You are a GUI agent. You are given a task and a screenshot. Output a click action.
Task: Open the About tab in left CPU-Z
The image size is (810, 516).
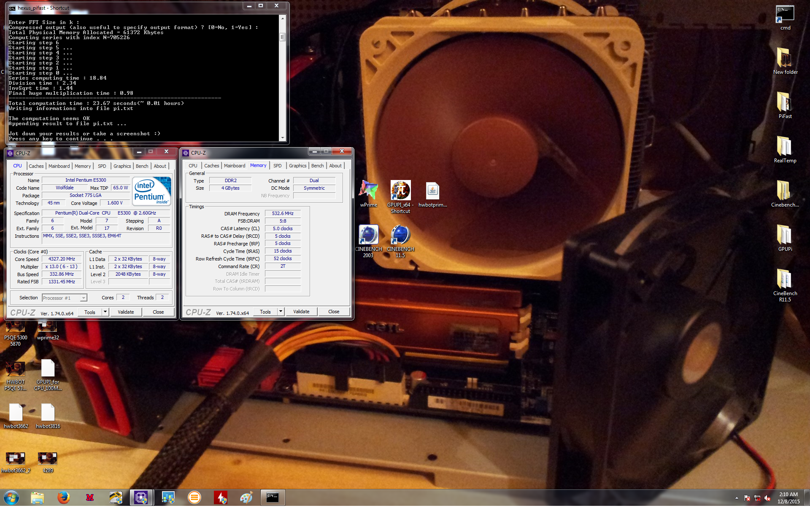[x=160, y=166]
